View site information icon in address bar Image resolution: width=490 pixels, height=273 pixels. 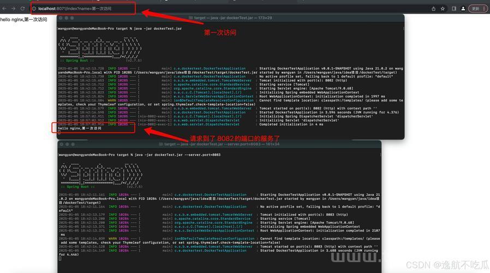tap(34, 9)
